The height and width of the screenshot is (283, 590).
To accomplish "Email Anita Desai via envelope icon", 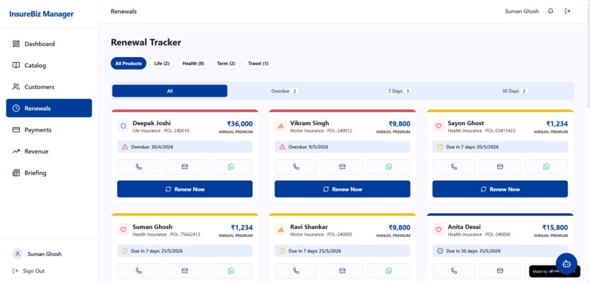I will [500, 271].
